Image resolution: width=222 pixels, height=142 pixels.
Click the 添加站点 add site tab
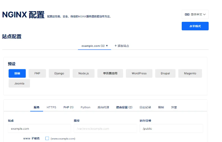122,46
